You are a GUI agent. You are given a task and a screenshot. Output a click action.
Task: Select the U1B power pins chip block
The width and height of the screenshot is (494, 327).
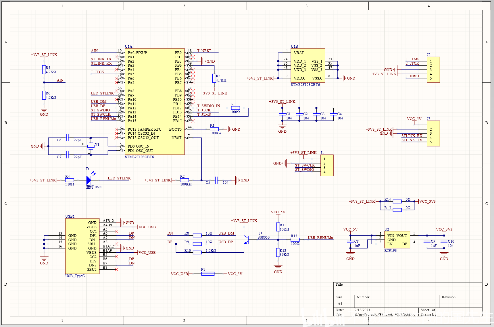(308, 65)
